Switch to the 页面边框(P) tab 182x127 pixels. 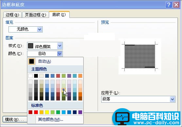[35, 15]
